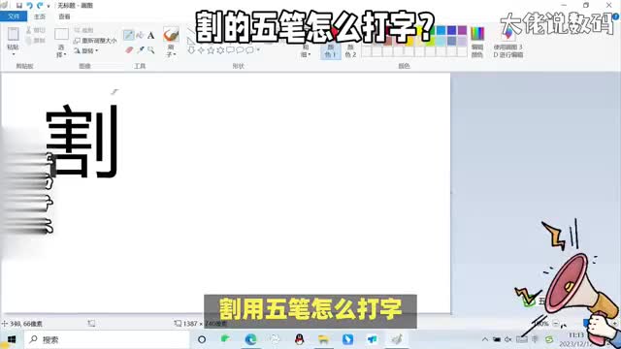
Task: Click the Resize button in Image group
Action: click(x=95, y=41)
